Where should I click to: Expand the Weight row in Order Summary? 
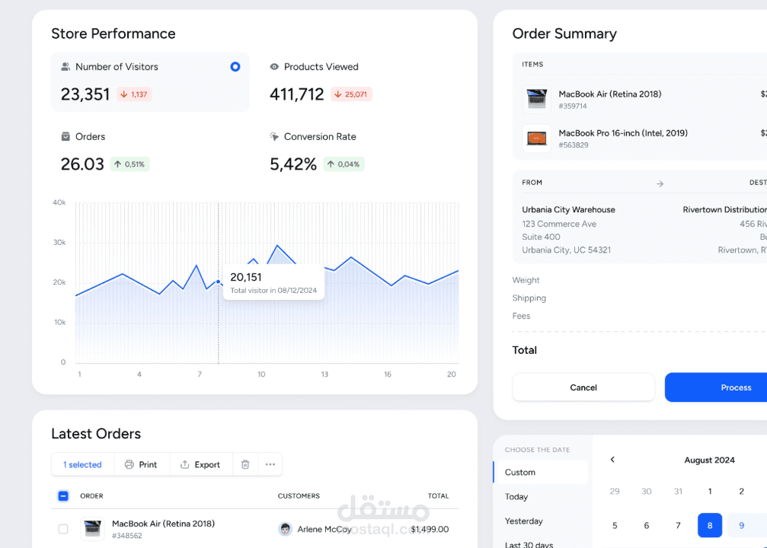point(526,280)
